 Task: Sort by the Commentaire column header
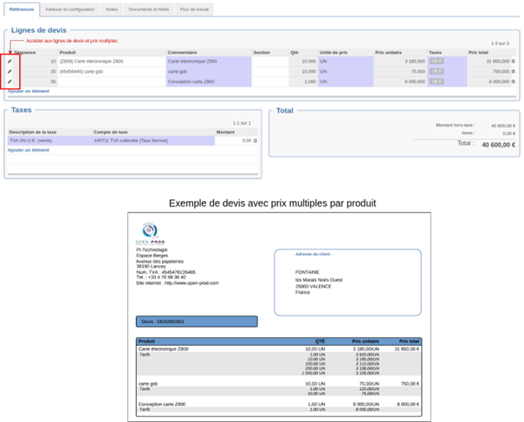[182, 53]
